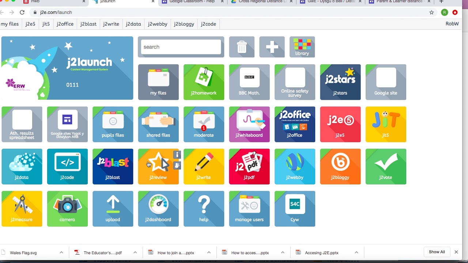Click the info icon on j2review tile
This screenshot has height=263, width=468.
[177, 155]
